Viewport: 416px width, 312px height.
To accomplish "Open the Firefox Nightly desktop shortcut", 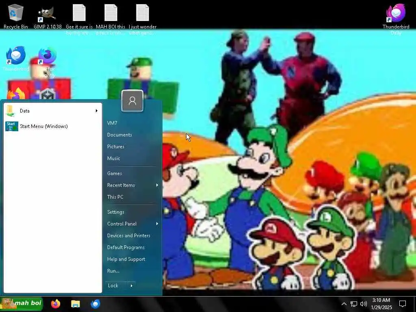I will click(x=48, y=62).
